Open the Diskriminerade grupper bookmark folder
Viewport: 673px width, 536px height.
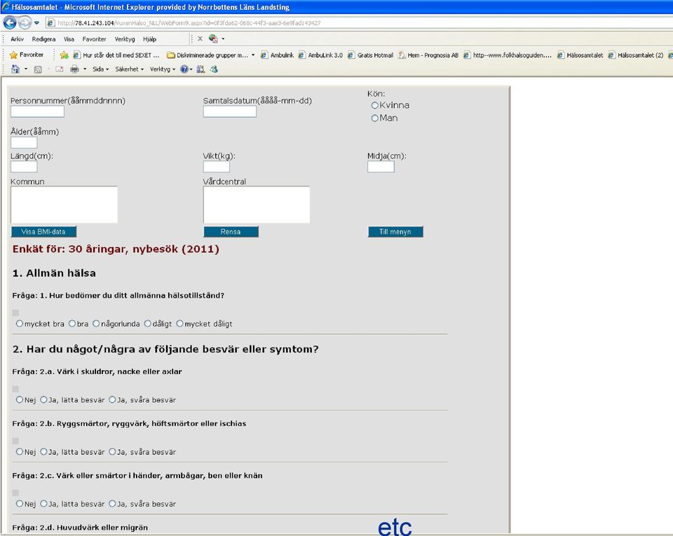pos(208,55)
